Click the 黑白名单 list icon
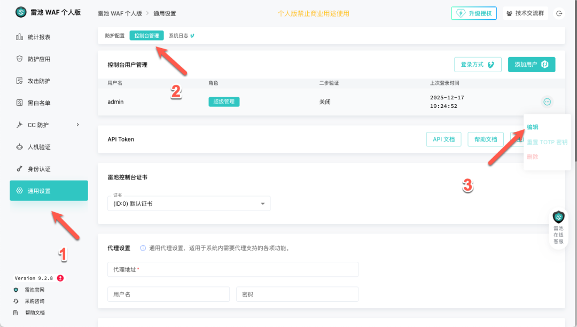The width and height of the screenshot is (577, 327). point(19,103)
